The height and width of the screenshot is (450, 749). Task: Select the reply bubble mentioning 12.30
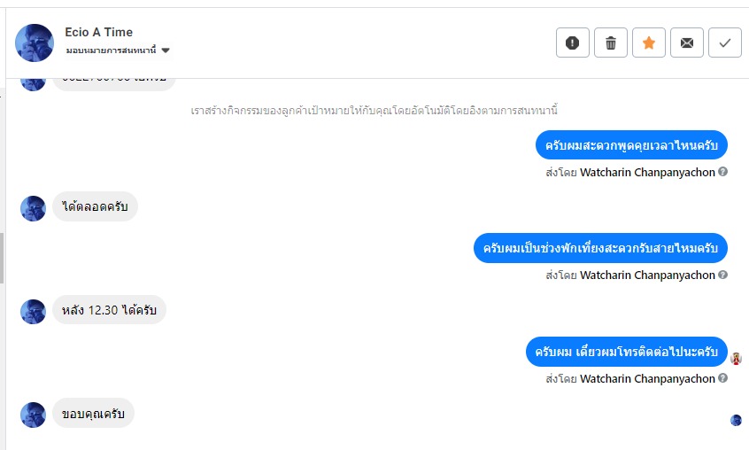coord(109,310)
